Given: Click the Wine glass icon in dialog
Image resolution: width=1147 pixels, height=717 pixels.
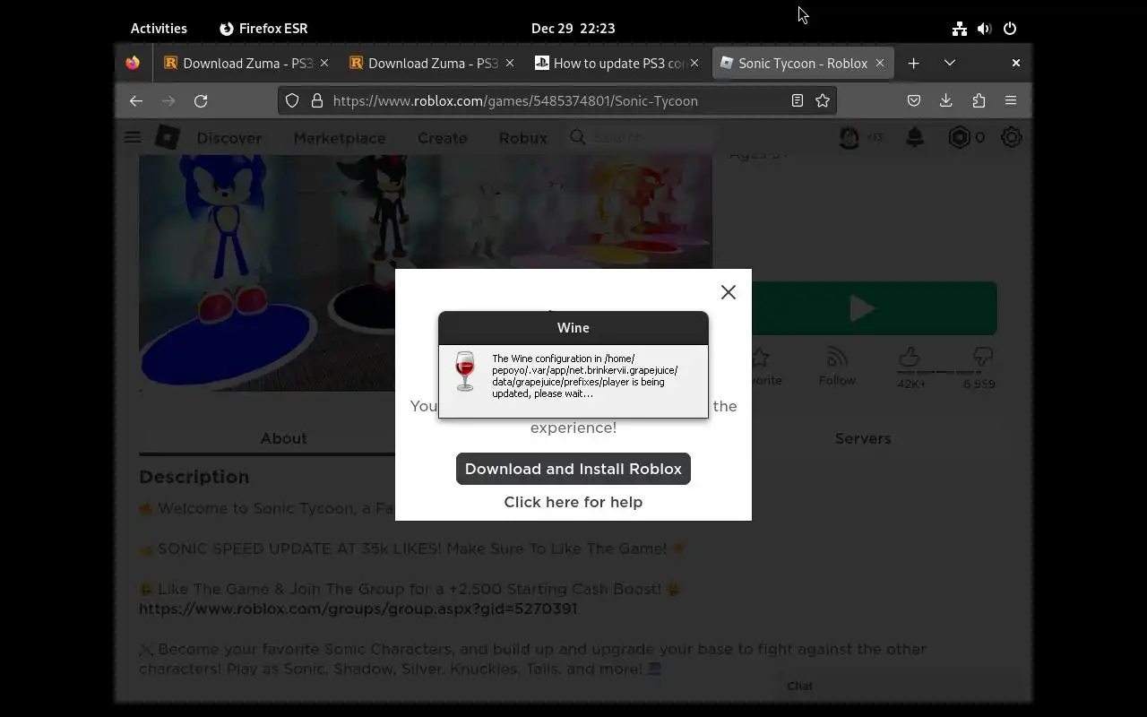Looking at the screenshot, I should point(465,371).
